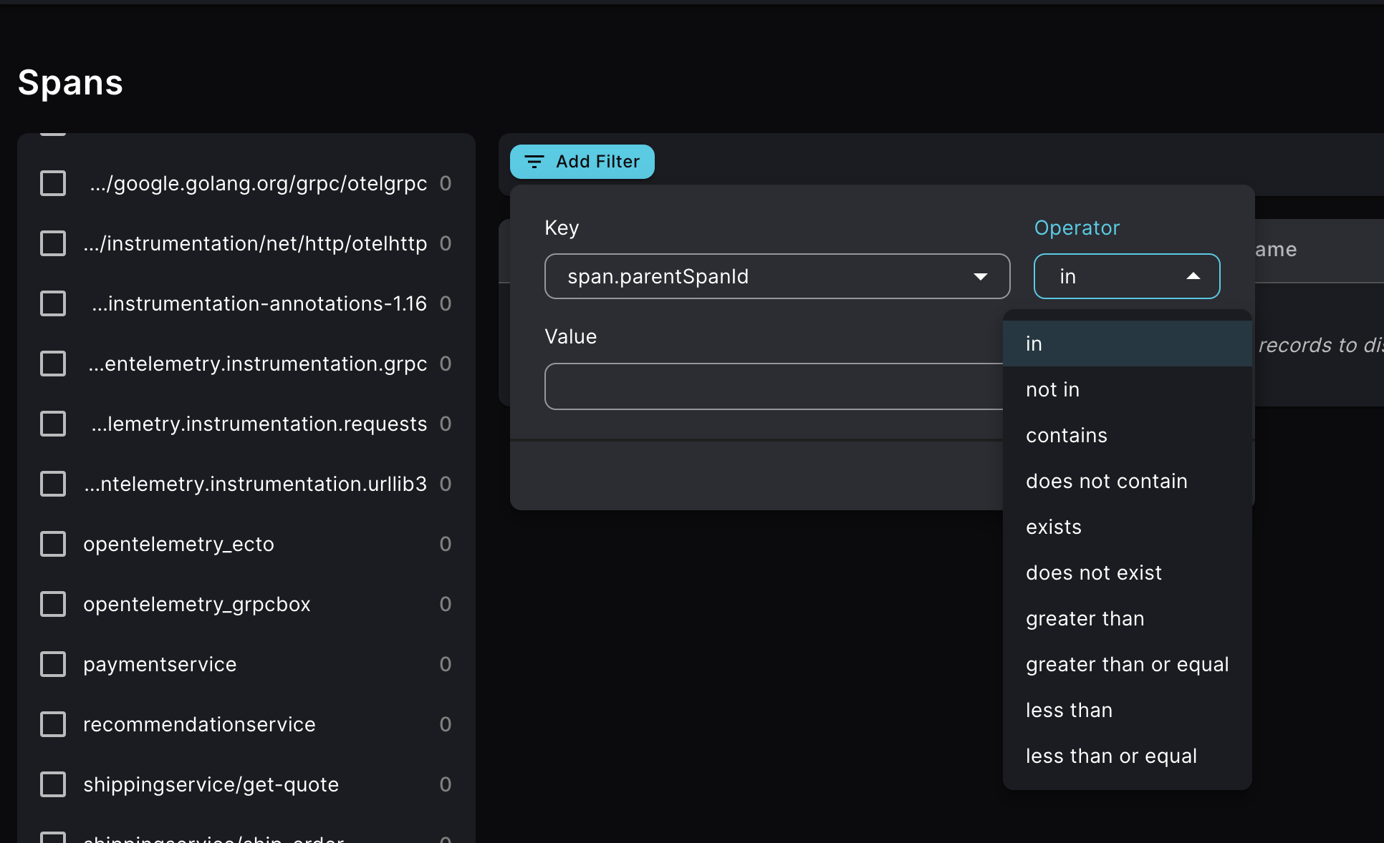Check the shippingservice/get-quote checkbox
This screenshot has width=1384, height=843.
[x=53, y=784]
